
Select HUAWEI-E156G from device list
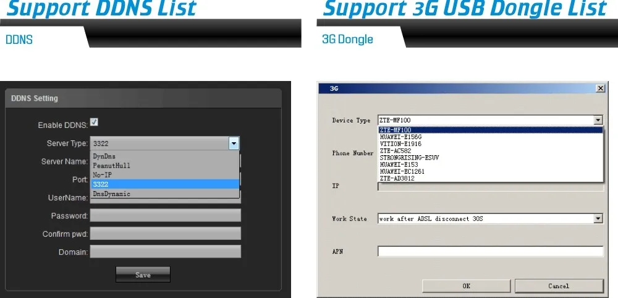400,137
